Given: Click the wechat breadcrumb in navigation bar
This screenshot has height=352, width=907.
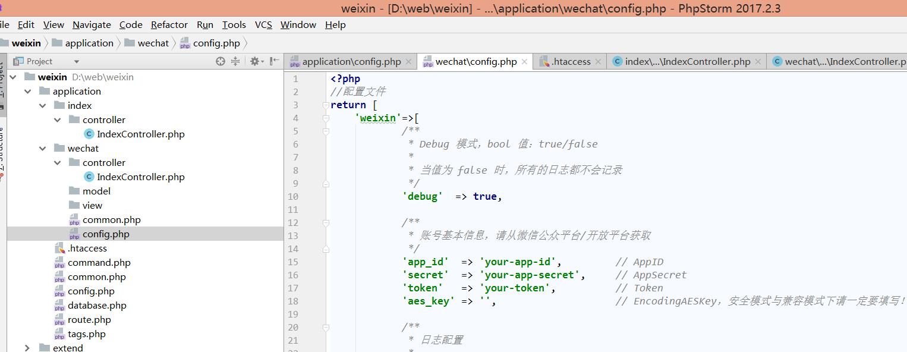Looking at the screenshot, I should pos(153,43).
